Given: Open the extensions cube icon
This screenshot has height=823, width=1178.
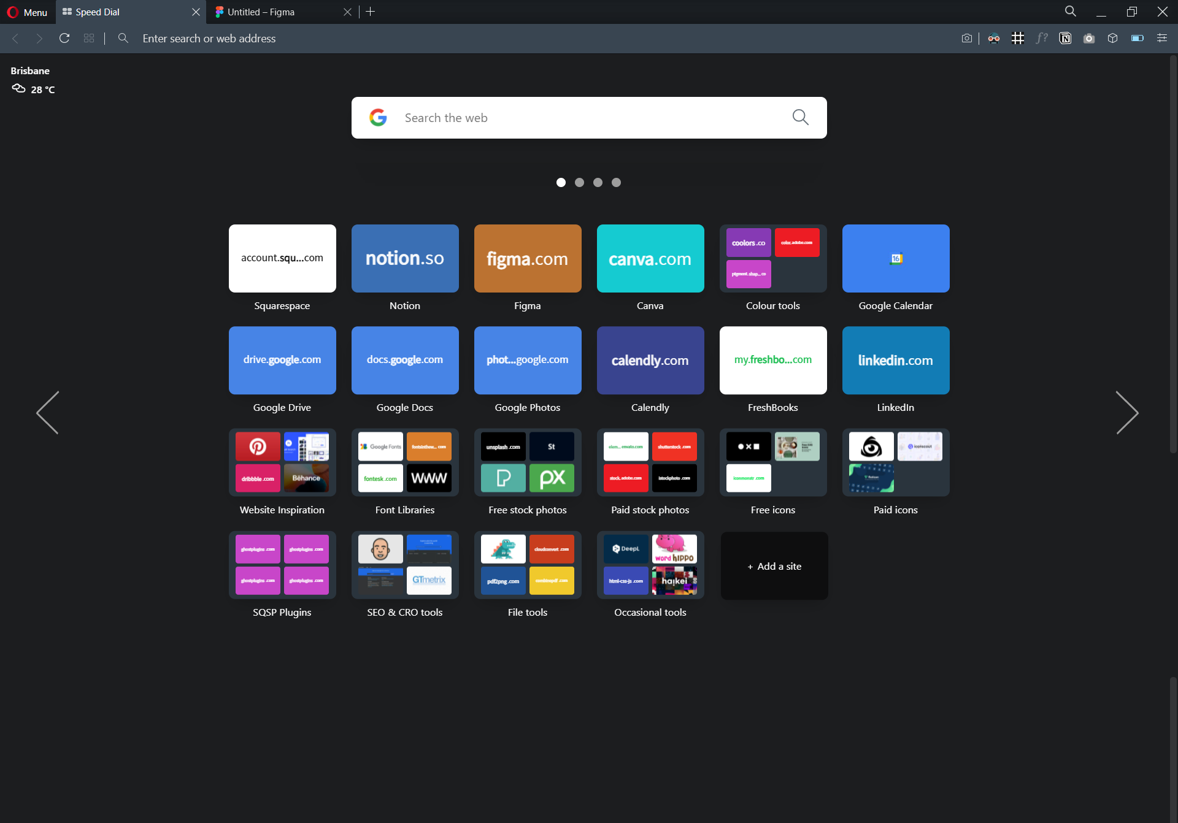Looking at the screenshot, I should (x=1113, y=38).
